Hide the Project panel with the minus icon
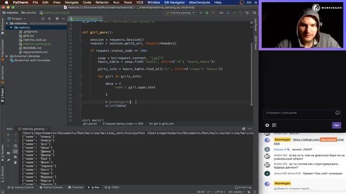Viewport: 346px width, 194px height. click(63, 19)
